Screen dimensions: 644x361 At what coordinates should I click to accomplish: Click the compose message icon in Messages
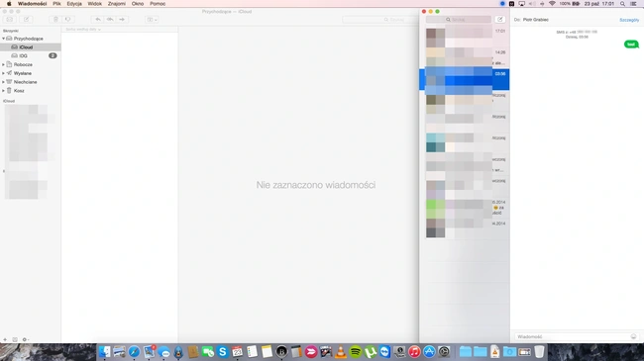(499, 19)
